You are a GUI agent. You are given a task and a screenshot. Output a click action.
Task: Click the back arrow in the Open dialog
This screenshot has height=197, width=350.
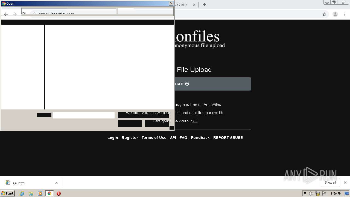tap(6, 14)
